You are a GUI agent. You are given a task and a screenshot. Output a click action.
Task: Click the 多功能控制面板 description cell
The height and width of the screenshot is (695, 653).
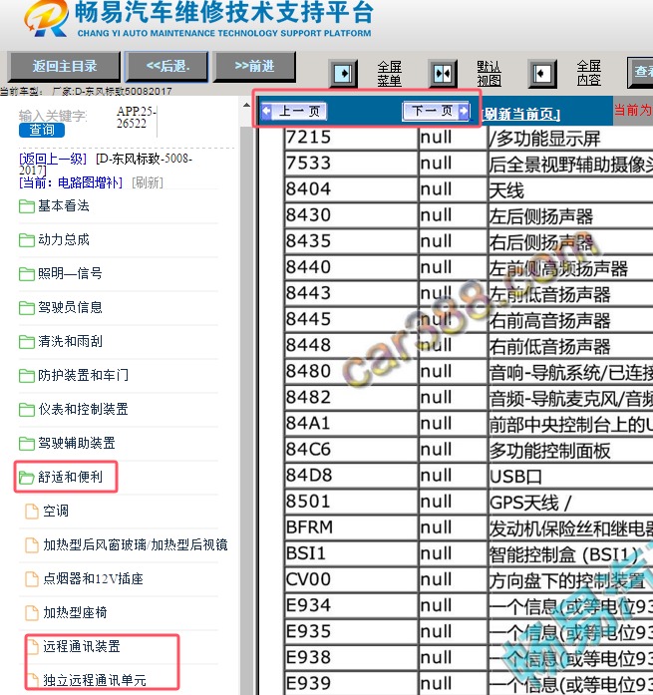click(570, 450)
